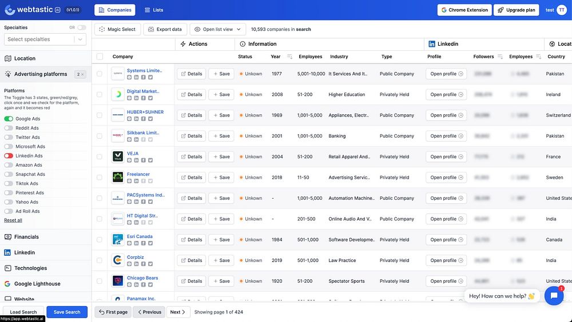
Task: Open LinkedIn icon under Systems Limited
Action: pyautogui.click(x=136, y=77)
